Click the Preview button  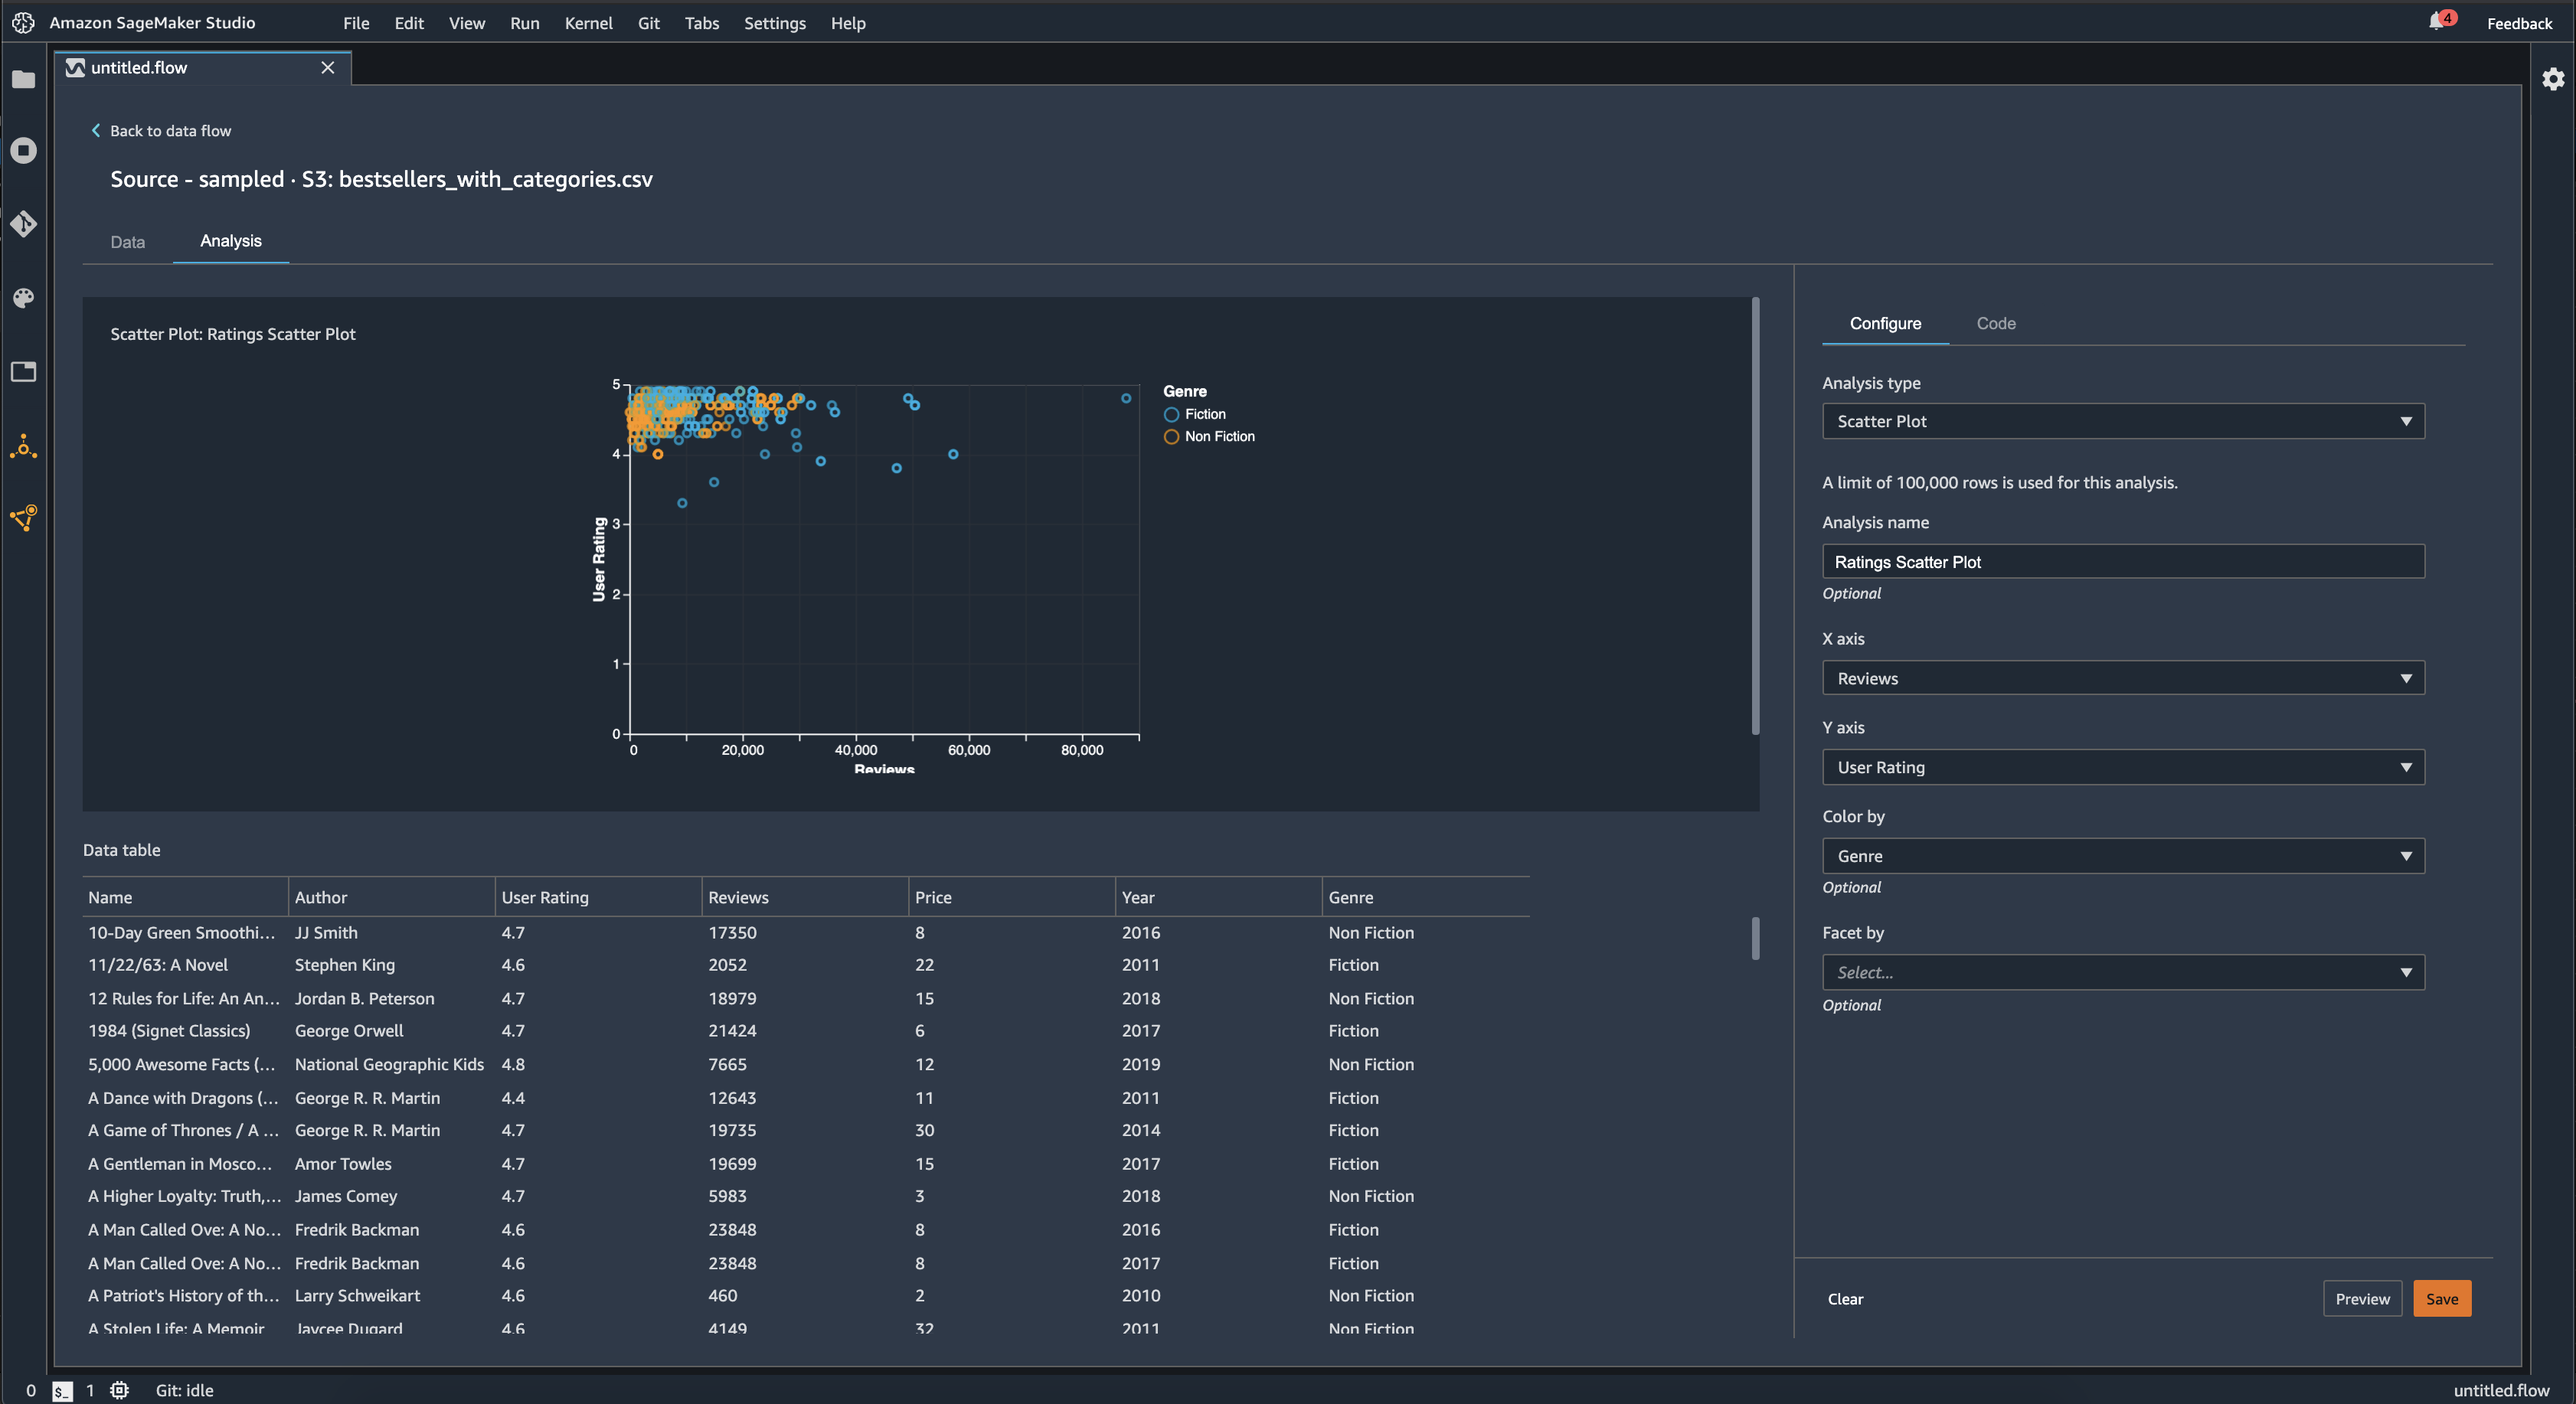coord(2362,1298)
